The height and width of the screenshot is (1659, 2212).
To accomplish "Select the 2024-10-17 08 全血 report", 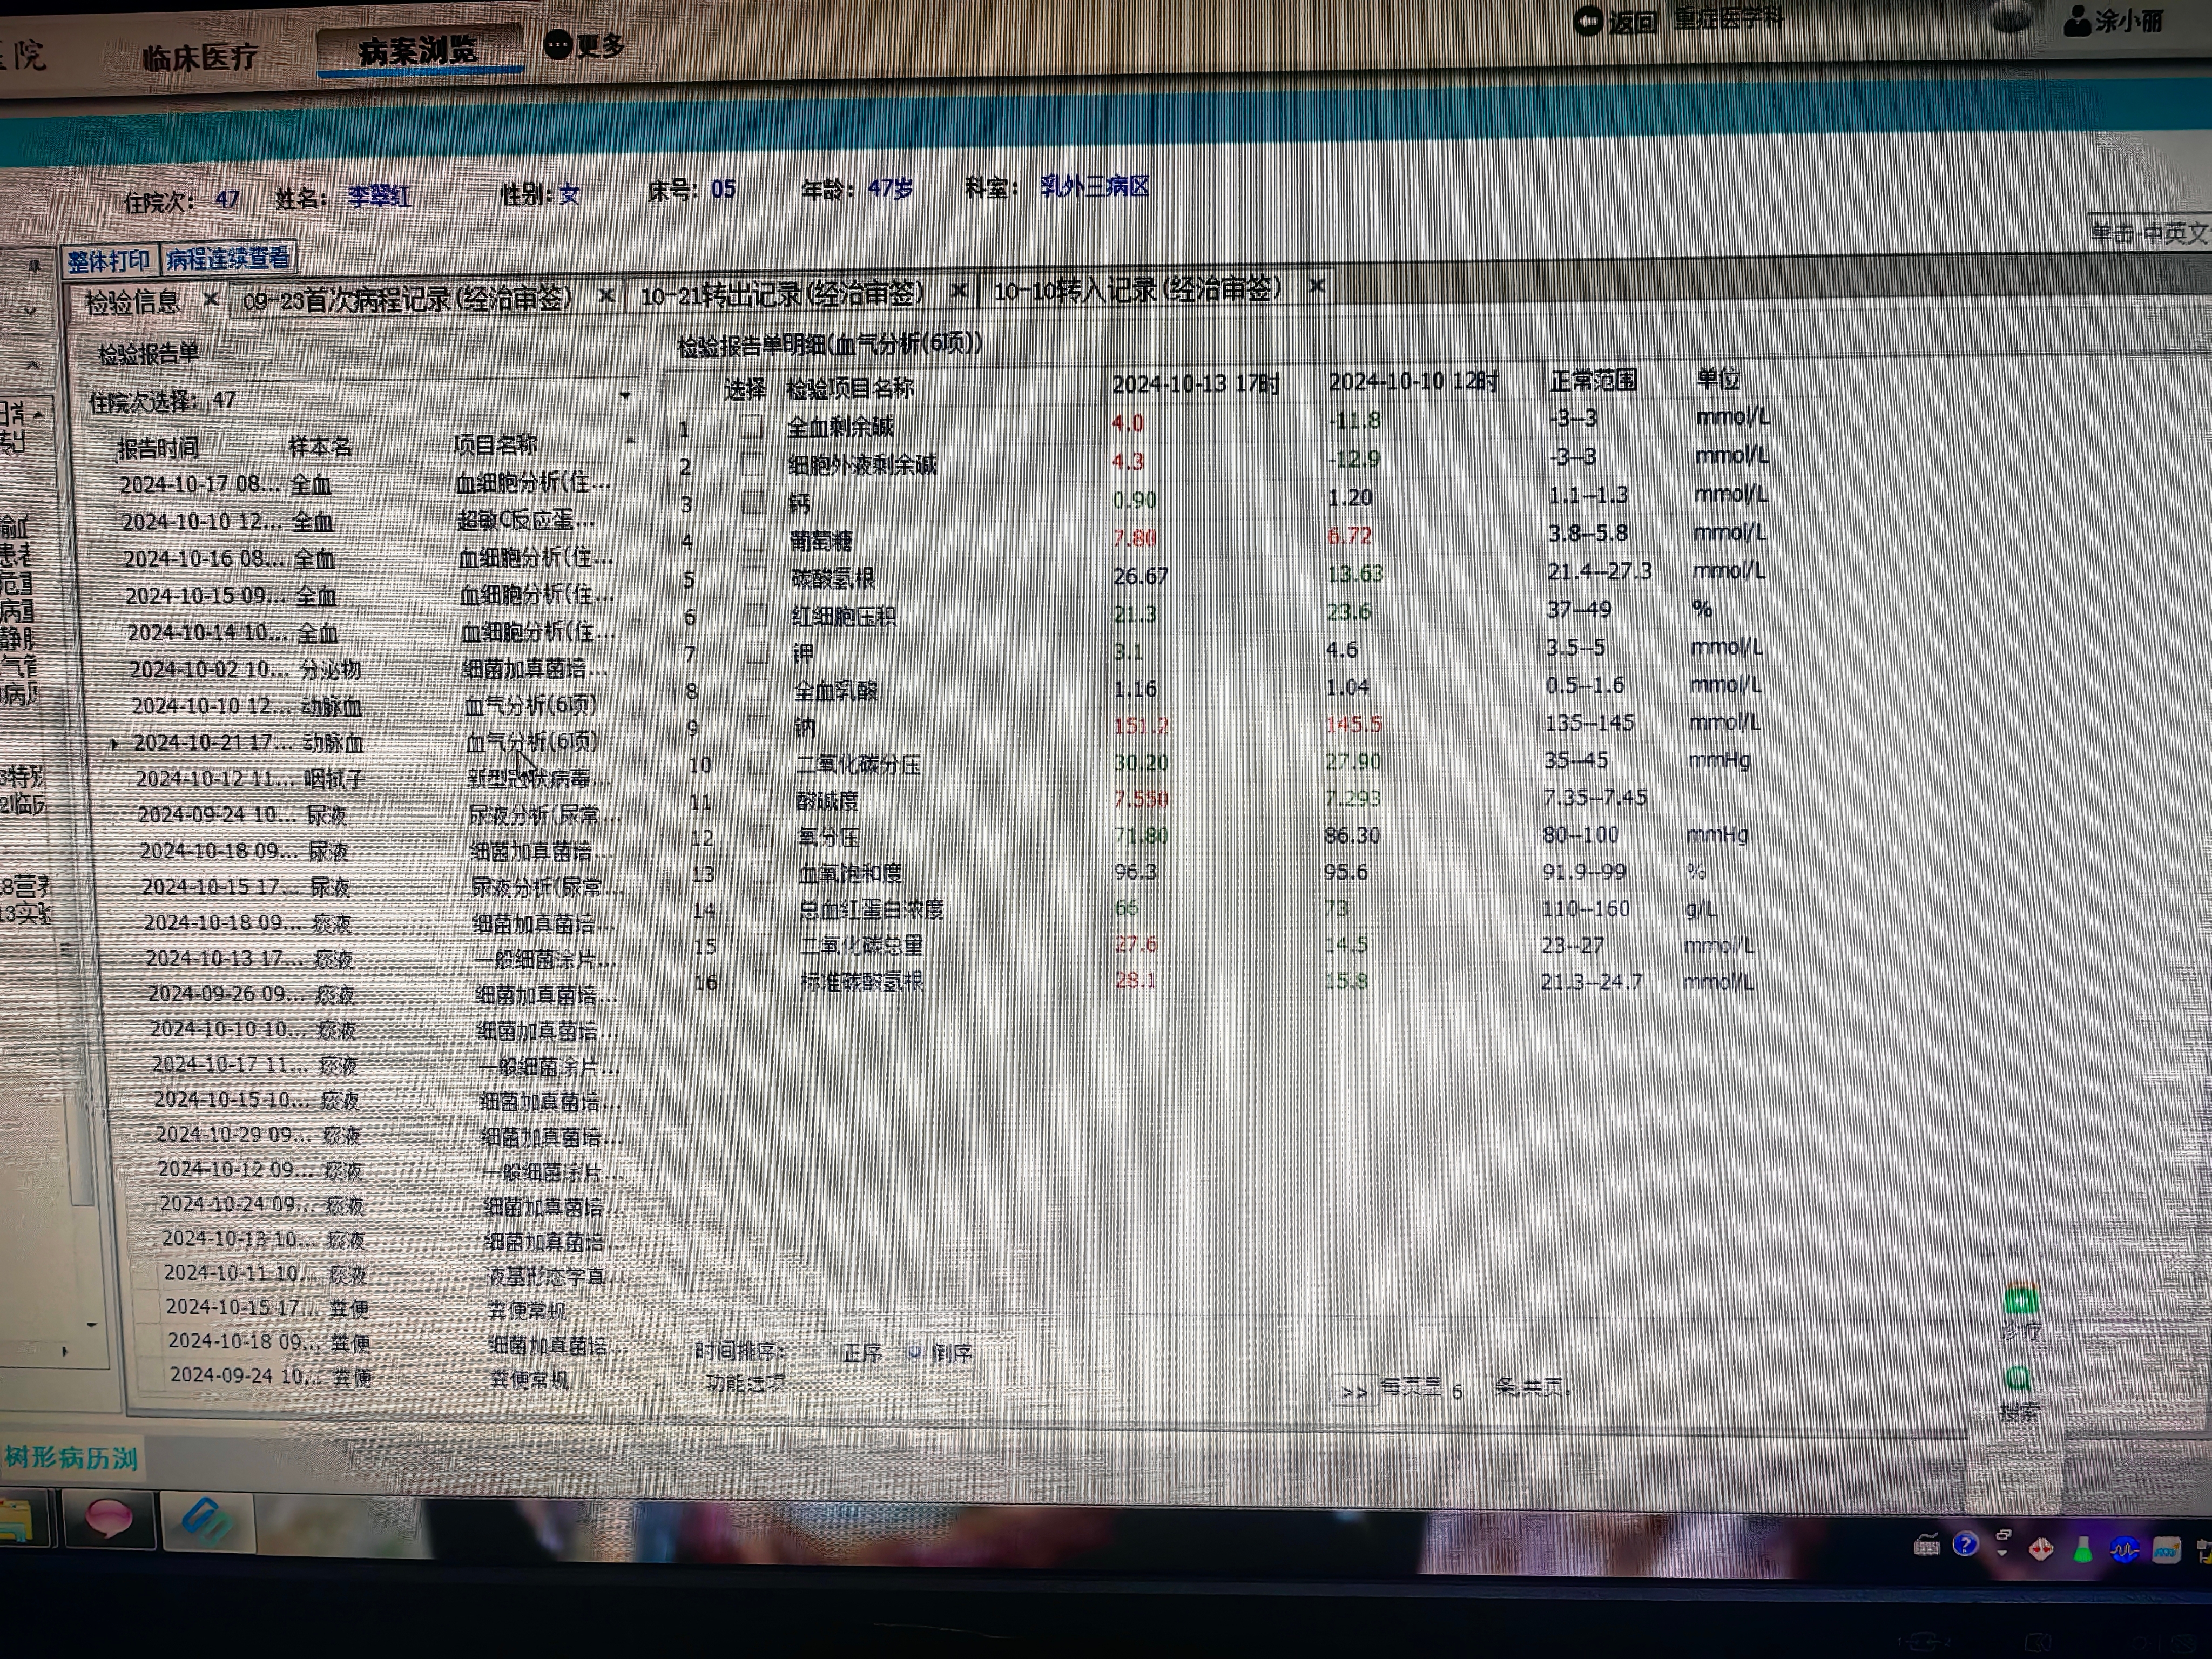I will click(x=365, y=484).
